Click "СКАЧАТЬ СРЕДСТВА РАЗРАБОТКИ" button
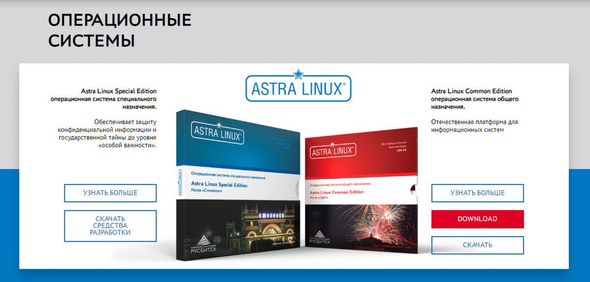 110,226
